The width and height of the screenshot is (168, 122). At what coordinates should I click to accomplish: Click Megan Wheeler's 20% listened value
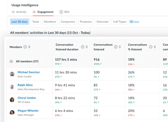[131, 111]
